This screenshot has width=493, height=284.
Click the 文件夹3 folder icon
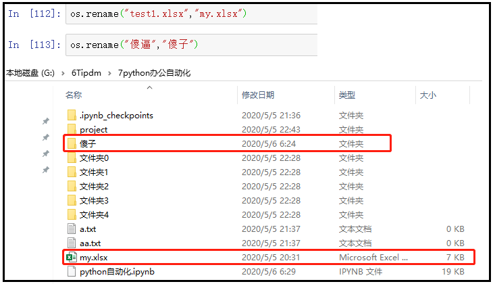tap(72, 200)
